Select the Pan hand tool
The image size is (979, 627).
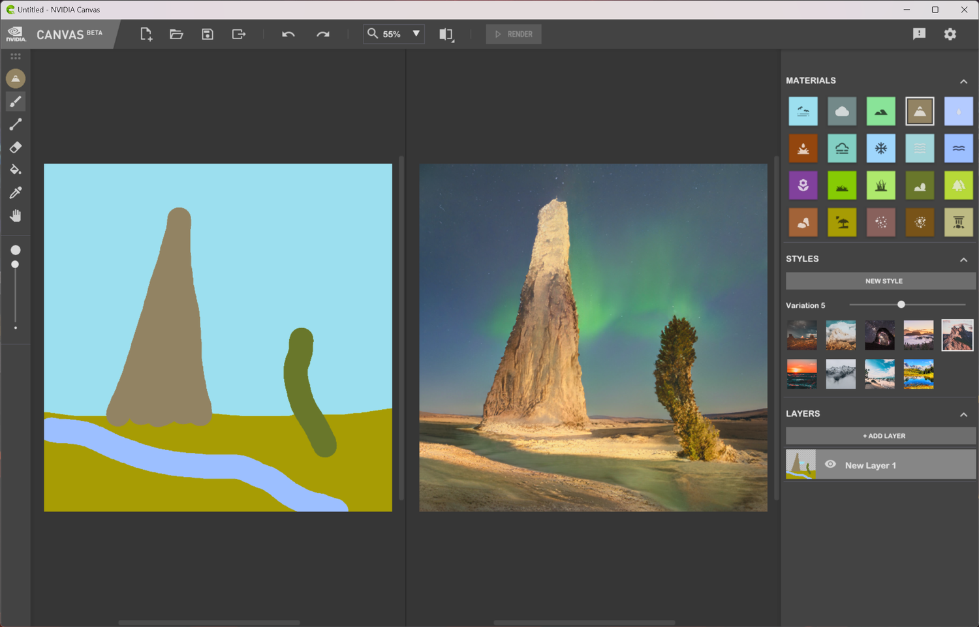click(x=16, y=215)
